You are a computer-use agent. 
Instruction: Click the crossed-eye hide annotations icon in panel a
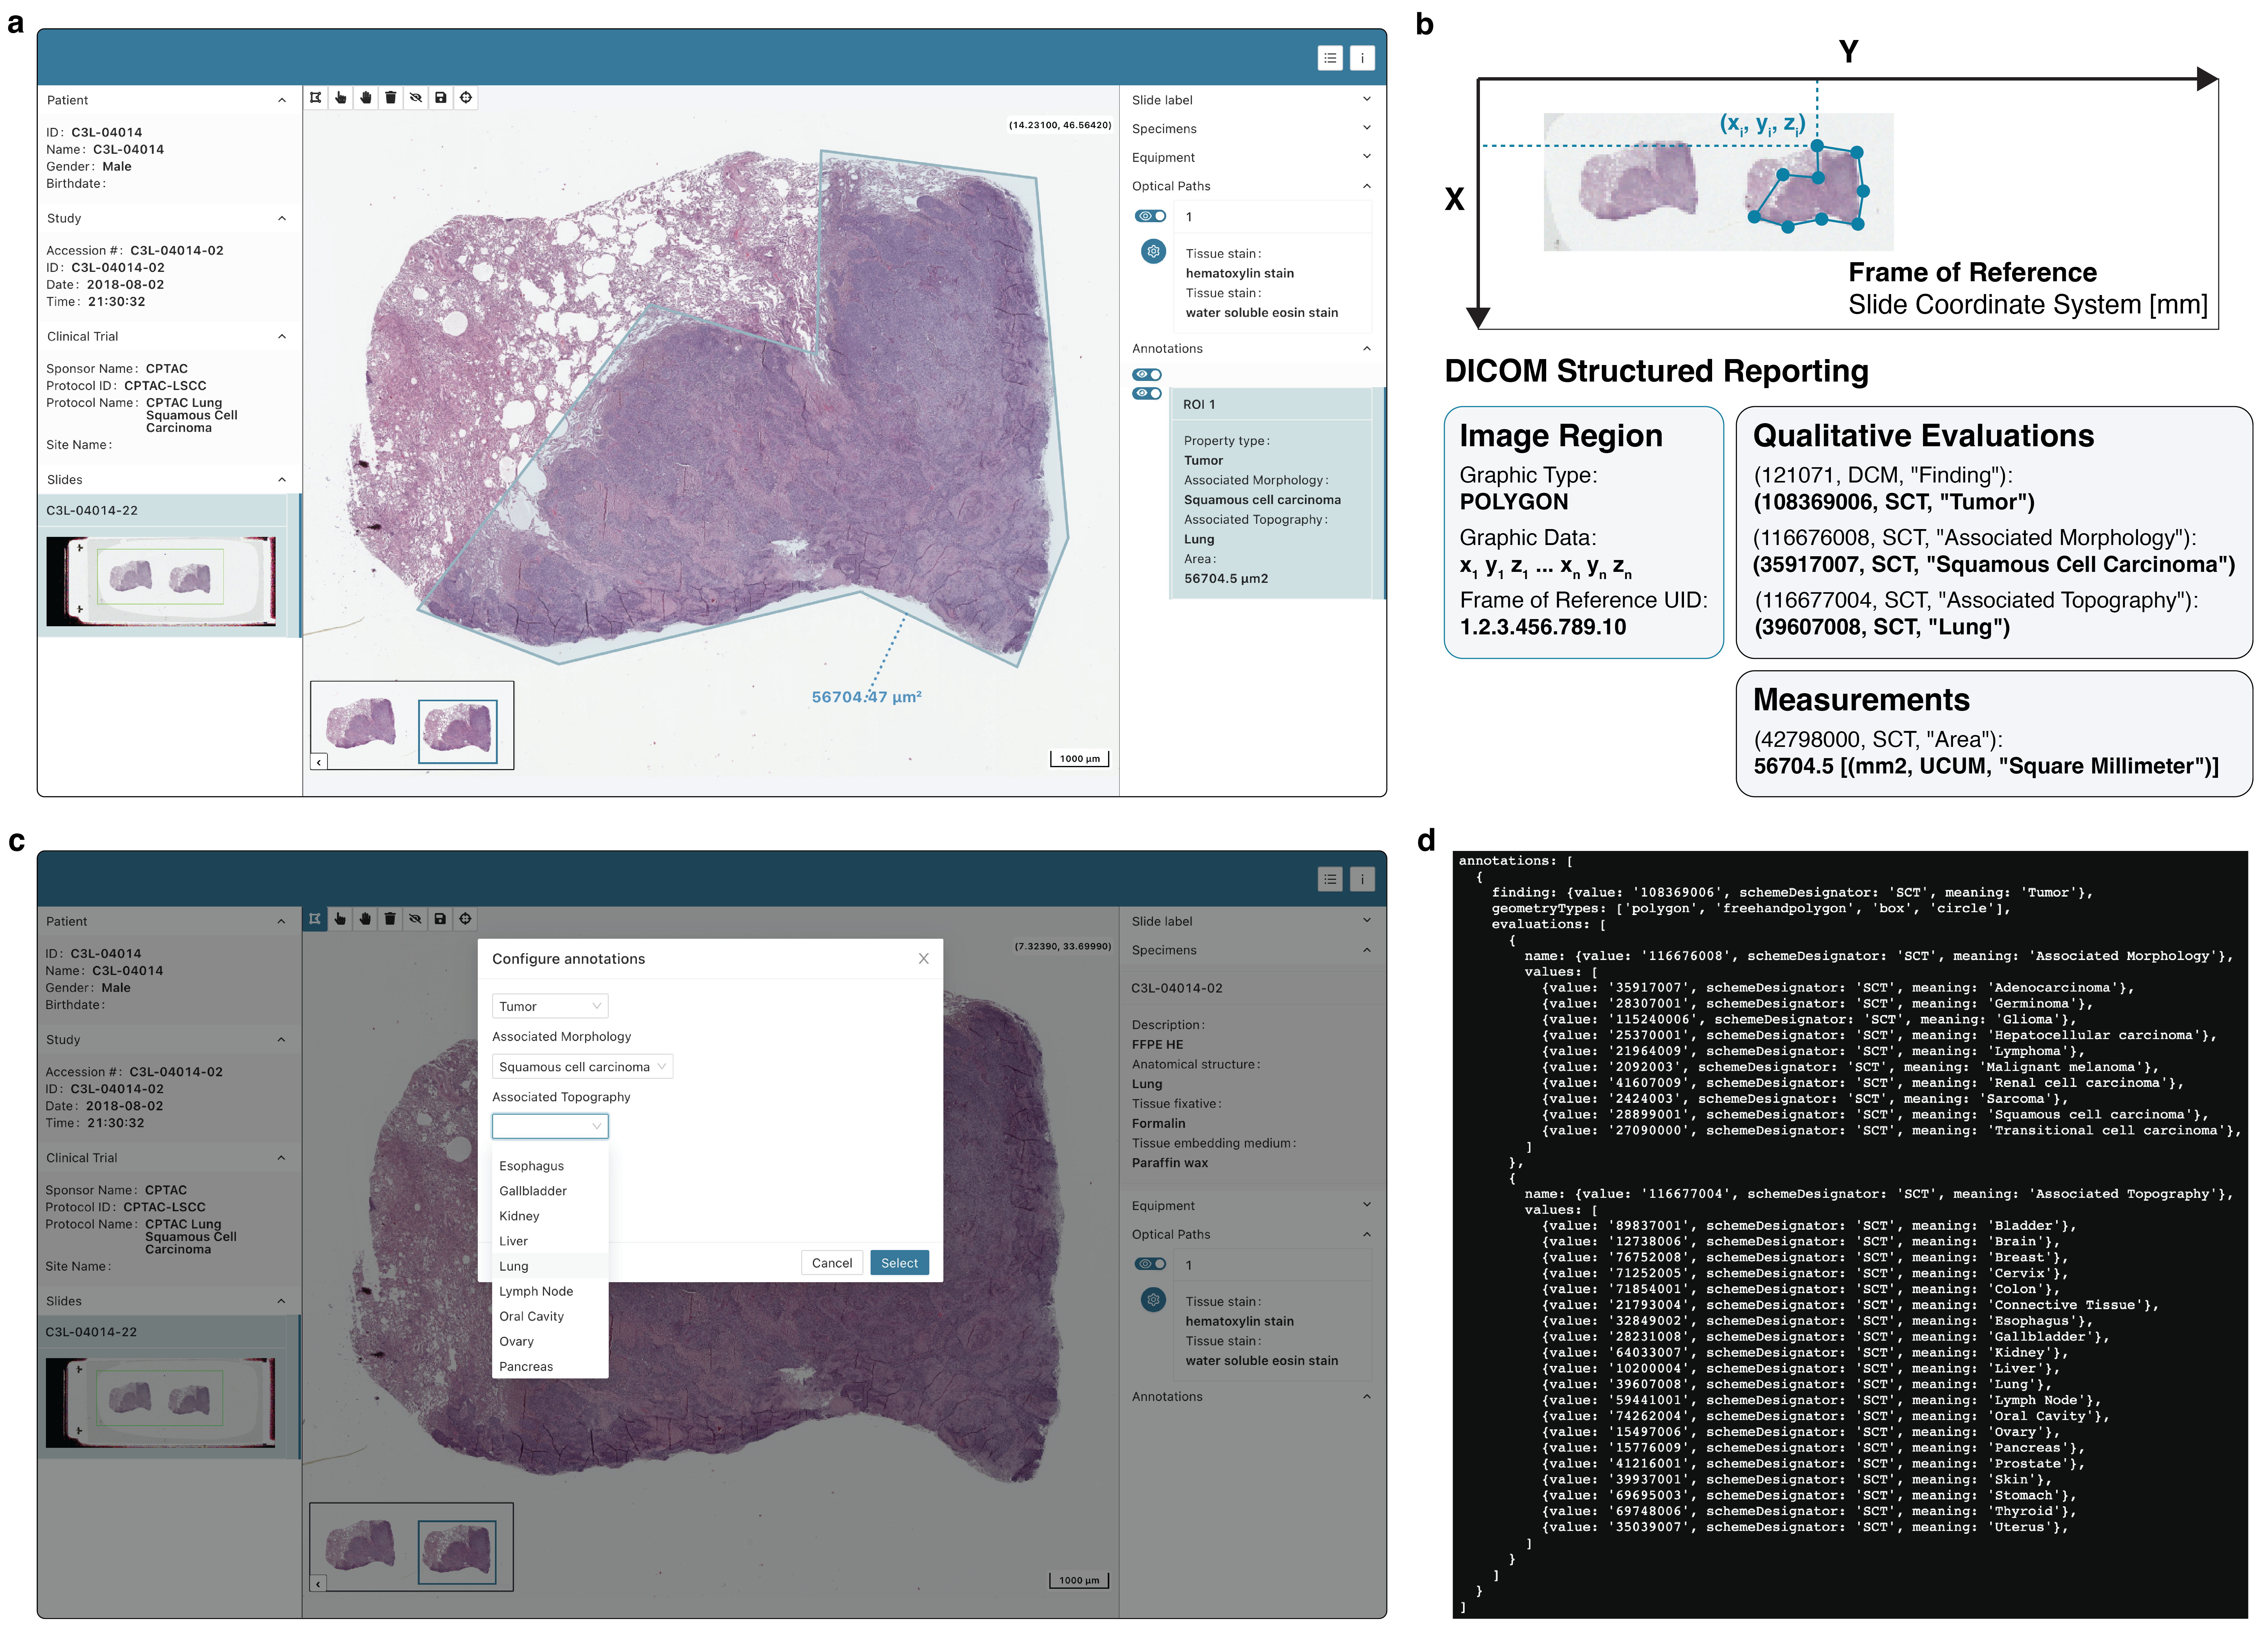pos(416,98)
